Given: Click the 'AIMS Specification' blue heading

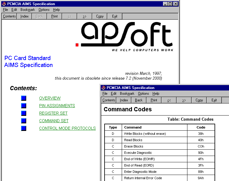Looking at the screenshot, I should point(29,65).
